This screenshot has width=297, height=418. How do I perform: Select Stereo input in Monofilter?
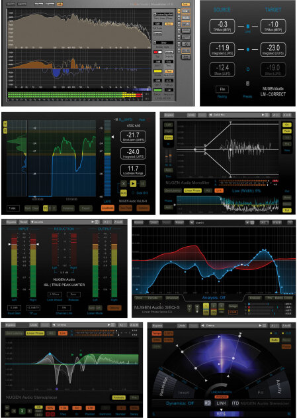[x=168, y=138]
